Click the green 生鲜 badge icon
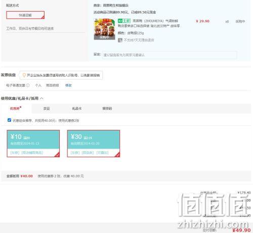This screenshot has height=233, width=253. pyautogui.click(x=124, y=21)
